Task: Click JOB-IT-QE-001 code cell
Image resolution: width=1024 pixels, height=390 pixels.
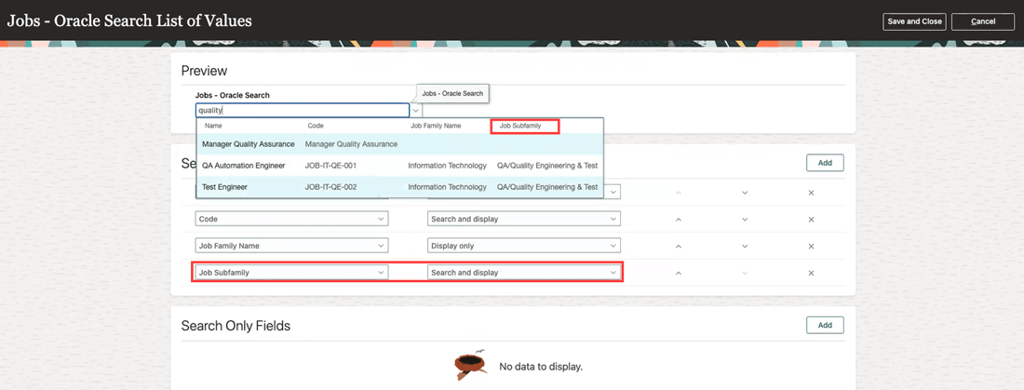Action: [330, 166]
